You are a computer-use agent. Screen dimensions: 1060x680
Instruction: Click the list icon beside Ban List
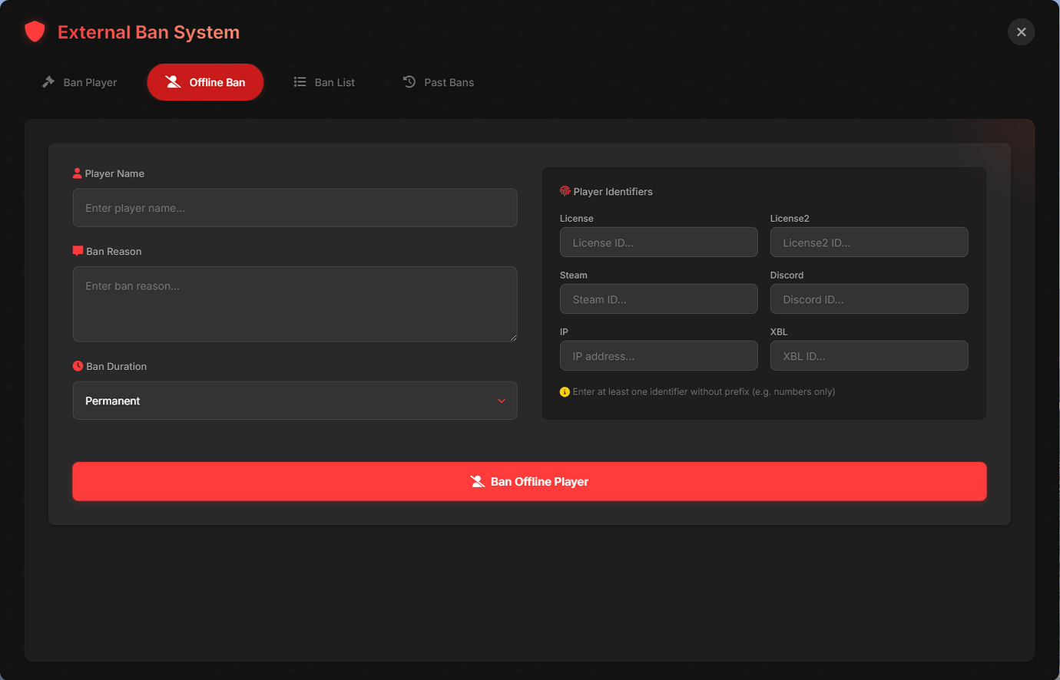coord(300,81)
